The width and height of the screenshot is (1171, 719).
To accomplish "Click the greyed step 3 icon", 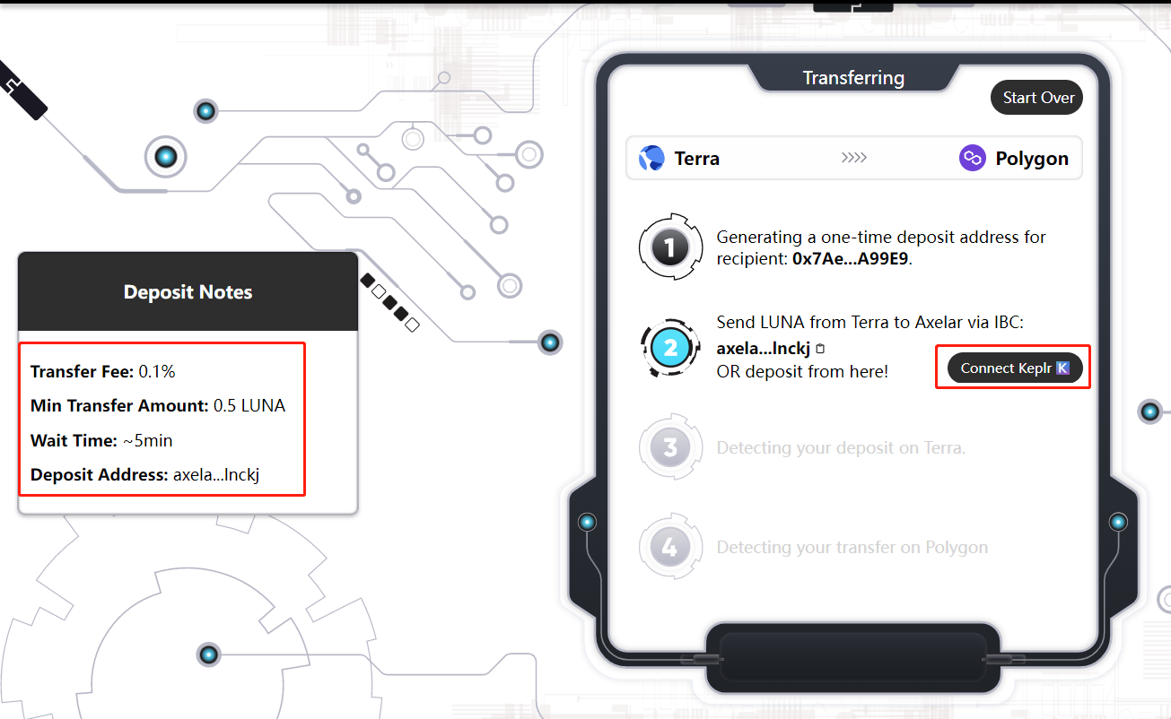I will 670,446.
